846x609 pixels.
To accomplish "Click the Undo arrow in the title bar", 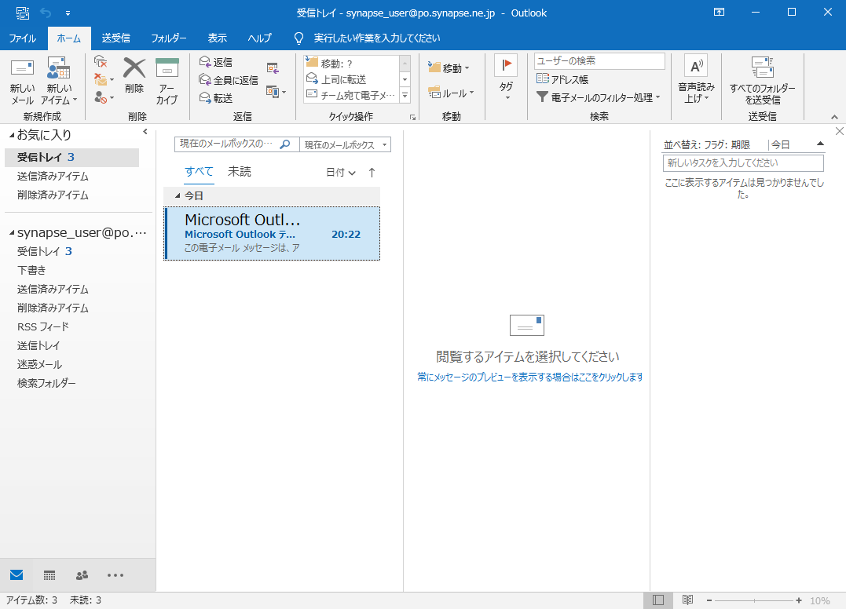I will [x=46, y=13].
